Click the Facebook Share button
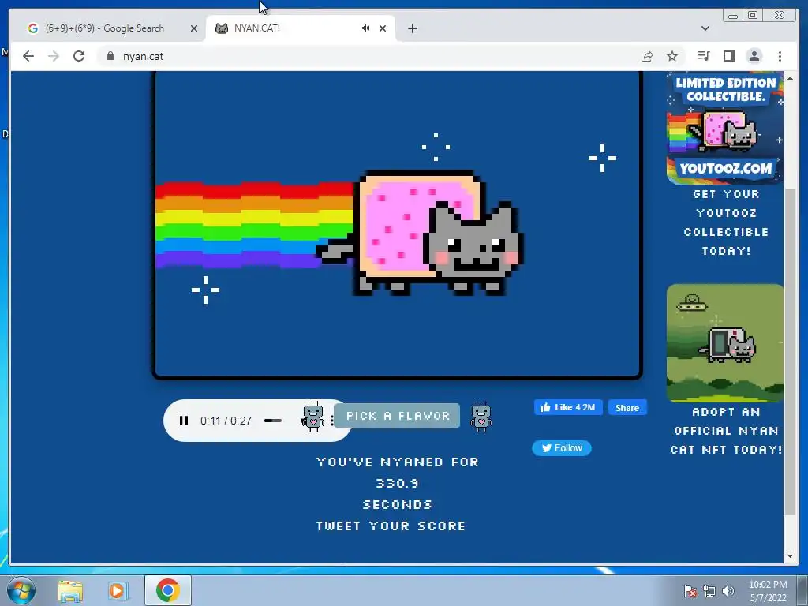Image resolution: width=808 pixels, height=606 pixels. [x=627, y=408]
